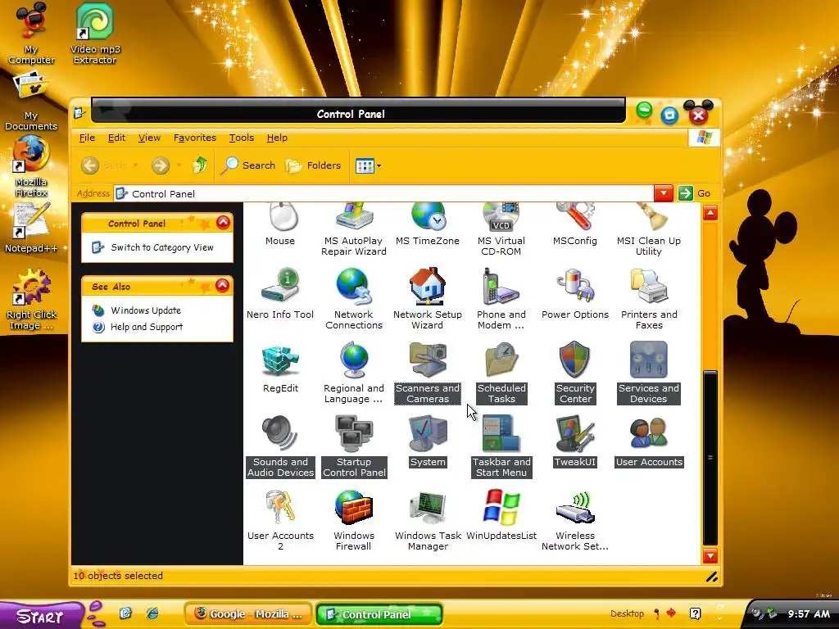Screen dimensions: 839x629
Task: Open Notepad++ desktop shortcut
Action: pyautogui.click(x=31, y=228)
